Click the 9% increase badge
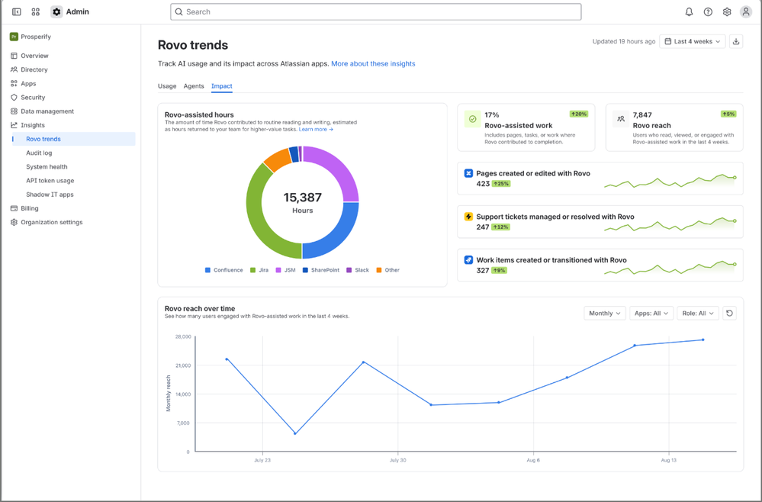This screenshot has height=502, width=762. (499, 270)
